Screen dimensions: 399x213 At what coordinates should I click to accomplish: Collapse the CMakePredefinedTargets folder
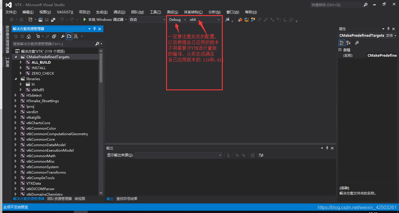(15, 57)
